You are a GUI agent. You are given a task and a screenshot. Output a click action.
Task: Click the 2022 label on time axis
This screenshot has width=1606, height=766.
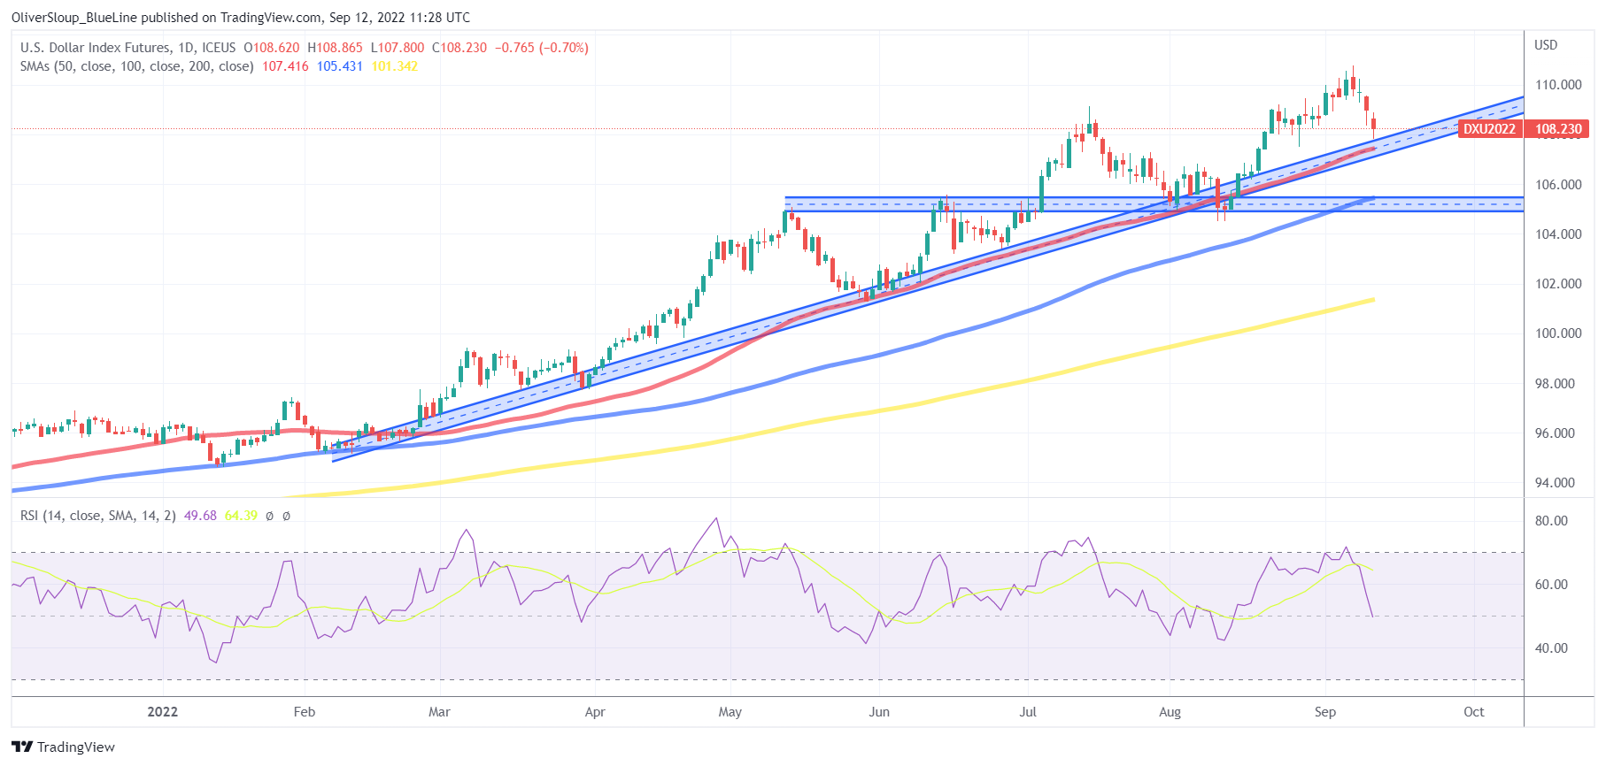163,712
